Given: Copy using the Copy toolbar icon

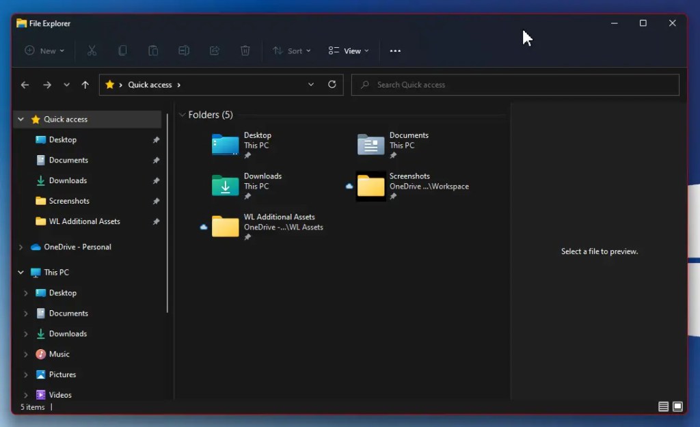Looking at the screenshot, I should [123, 51].
